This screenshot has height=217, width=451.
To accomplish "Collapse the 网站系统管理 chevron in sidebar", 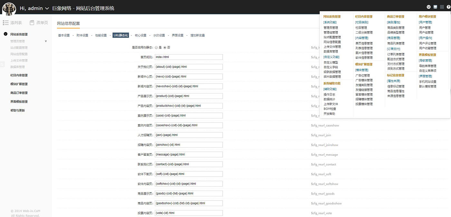I will click(x=5, y=34).
